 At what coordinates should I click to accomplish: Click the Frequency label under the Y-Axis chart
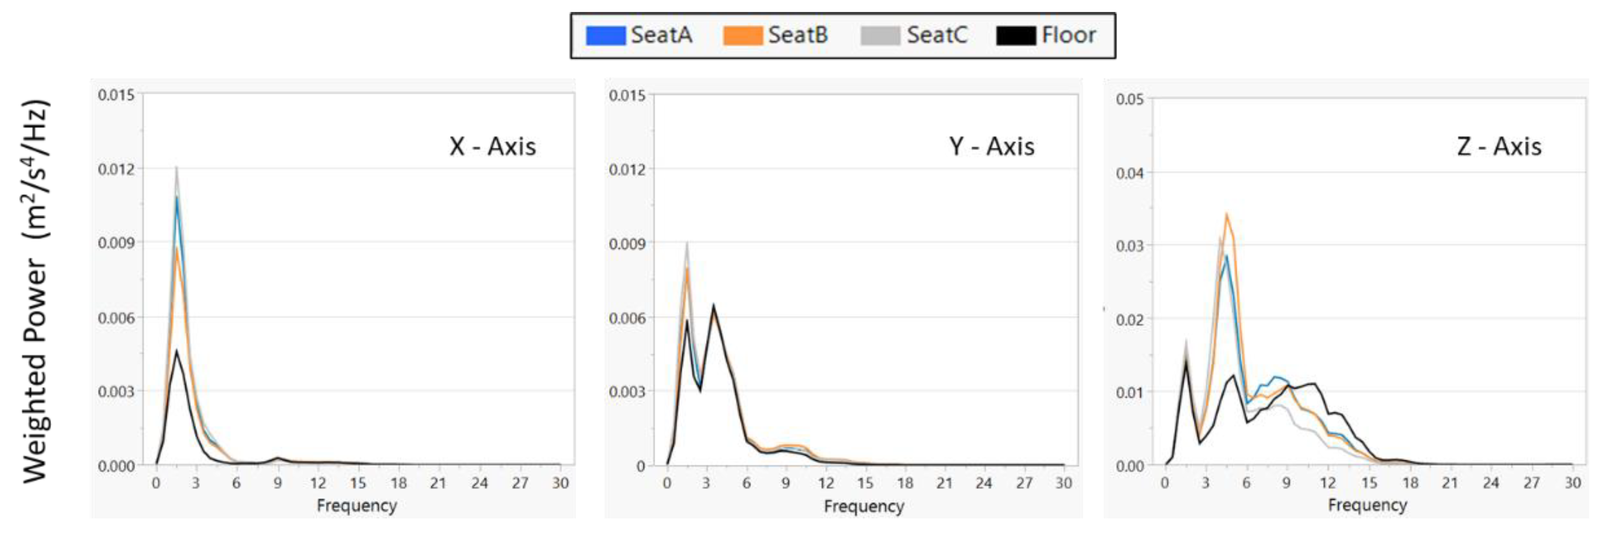(863, 506)
